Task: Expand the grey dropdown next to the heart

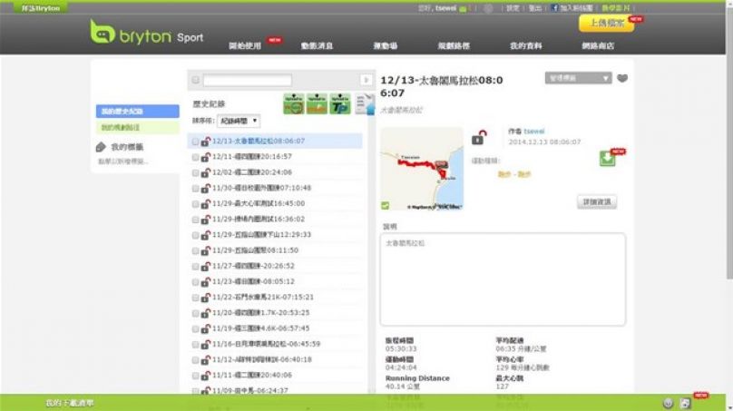Action: [x=579, y=78]
